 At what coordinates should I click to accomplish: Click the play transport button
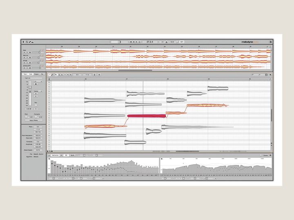click(136, 42)
